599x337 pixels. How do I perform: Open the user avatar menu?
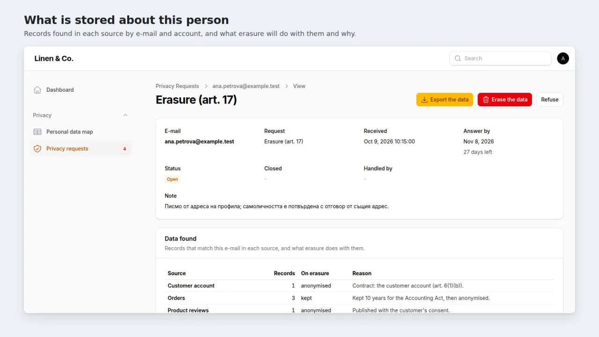point(563,59)
